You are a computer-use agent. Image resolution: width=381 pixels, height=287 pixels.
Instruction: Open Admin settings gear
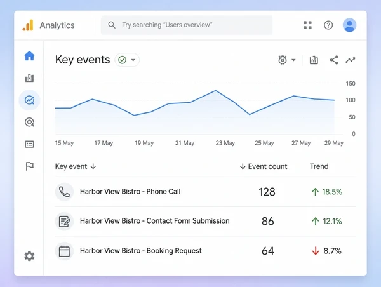(x=29, y=256)
